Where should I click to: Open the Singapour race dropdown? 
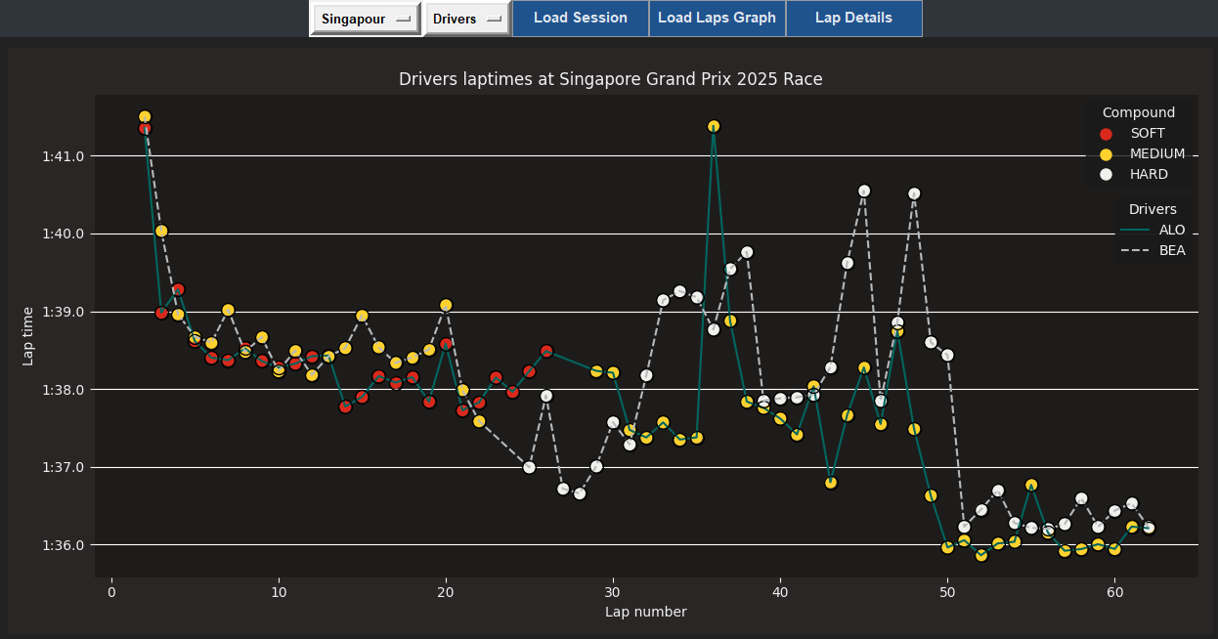tap(365, 19)
